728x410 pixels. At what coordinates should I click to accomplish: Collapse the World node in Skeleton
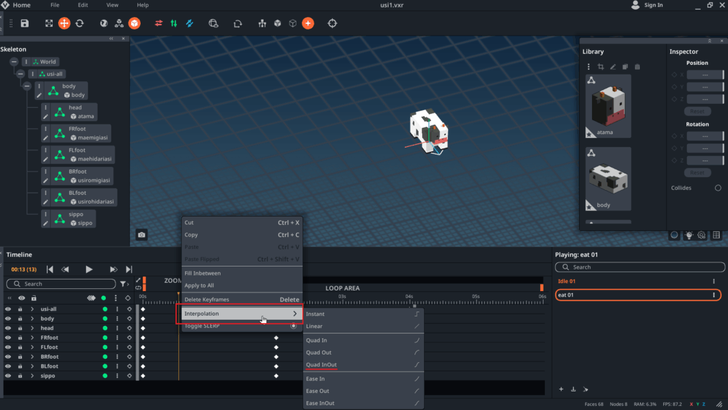point(14,61)
